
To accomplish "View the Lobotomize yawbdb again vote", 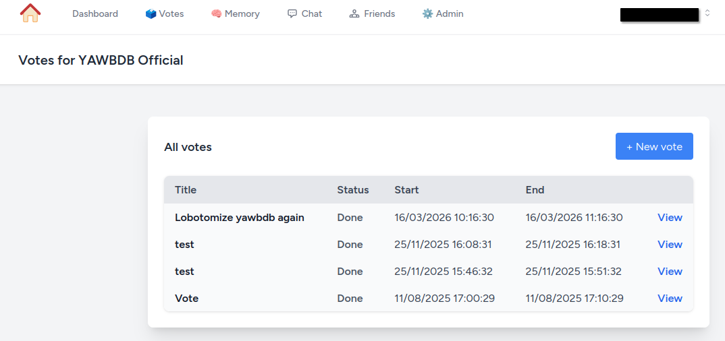I will 670,217.
